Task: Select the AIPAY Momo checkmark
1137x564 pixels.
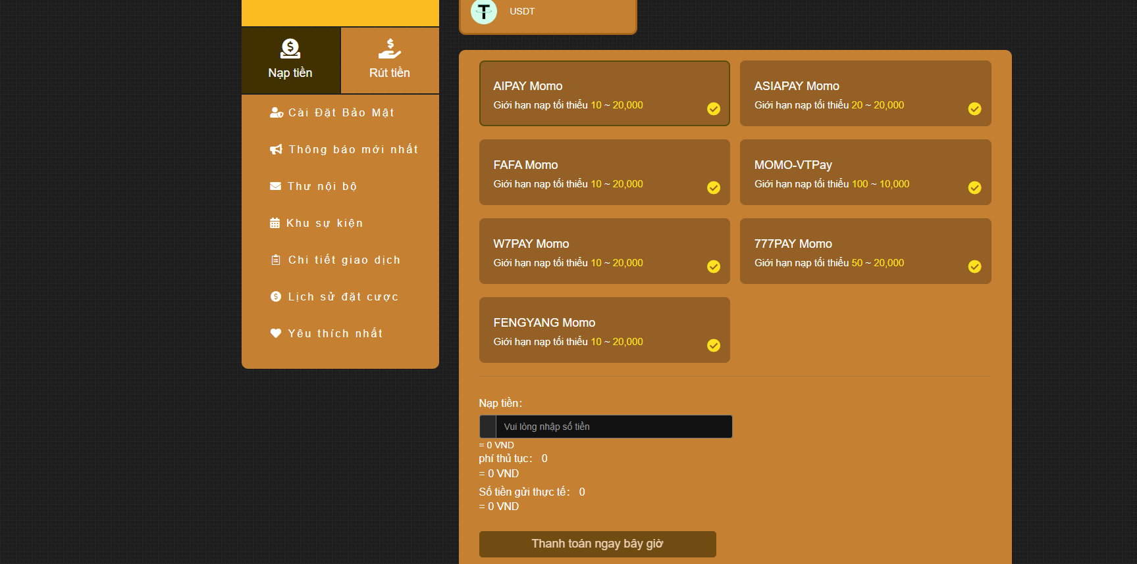Action: [714, 109]
